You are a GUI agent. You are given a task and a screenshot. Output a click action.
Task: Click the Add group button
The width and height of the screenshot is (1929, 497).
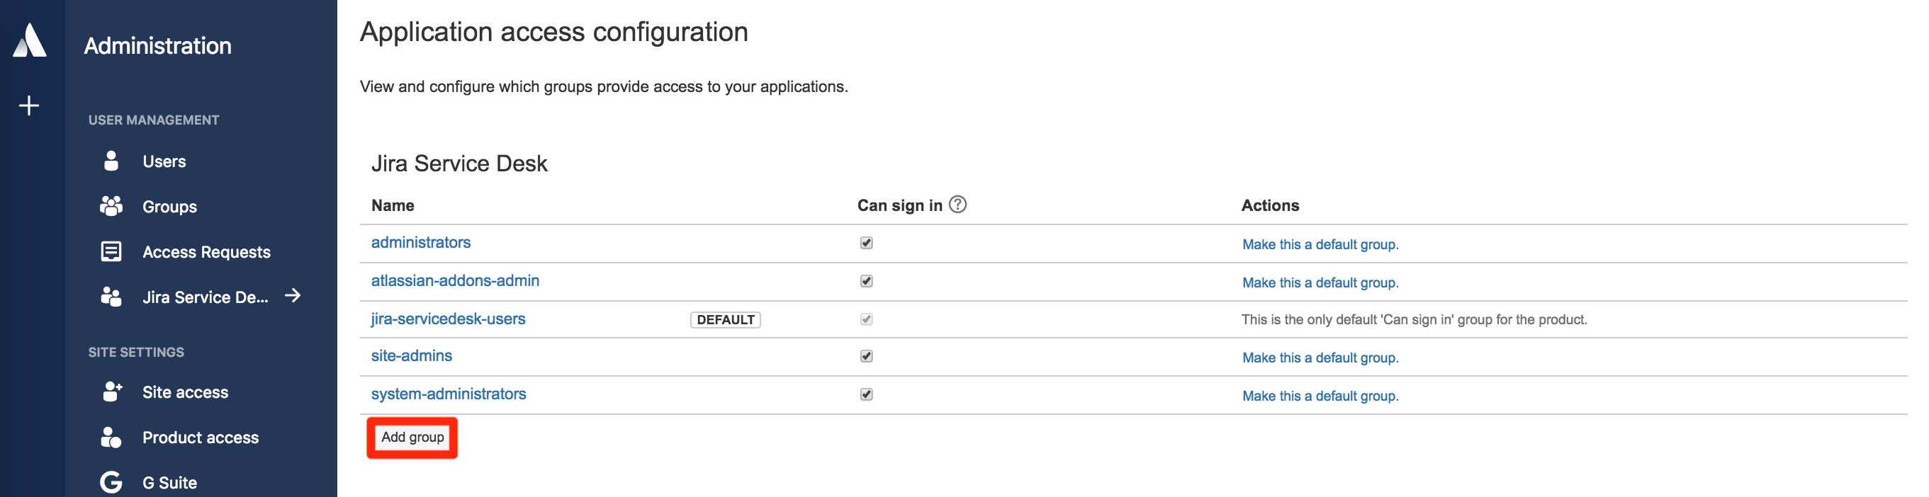pyautogui.click(x=411, y=436)
